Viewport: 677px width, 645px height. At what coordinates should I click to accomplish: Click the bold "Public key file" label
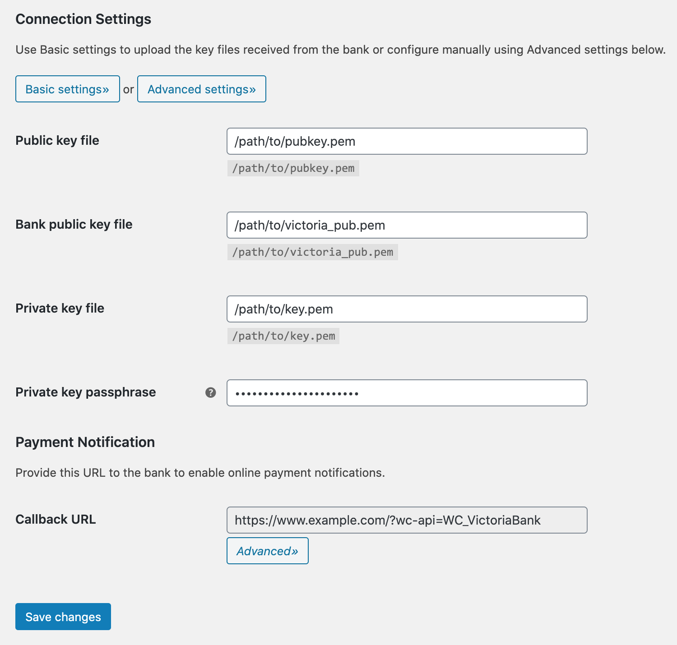point(57,140)
